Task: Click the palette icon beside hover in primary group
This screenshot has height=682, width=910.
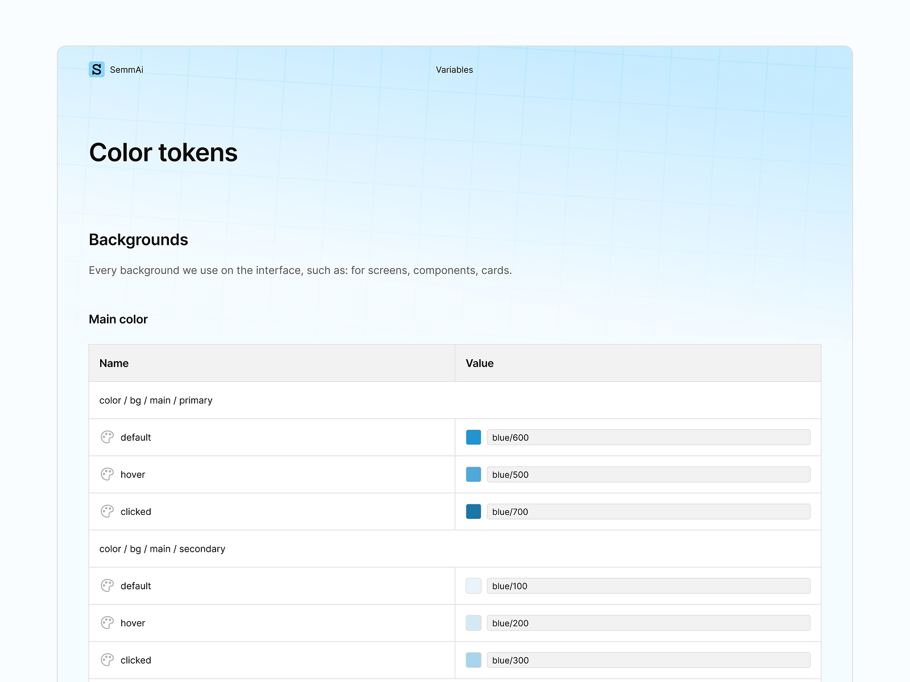Action: click(107, 474)
